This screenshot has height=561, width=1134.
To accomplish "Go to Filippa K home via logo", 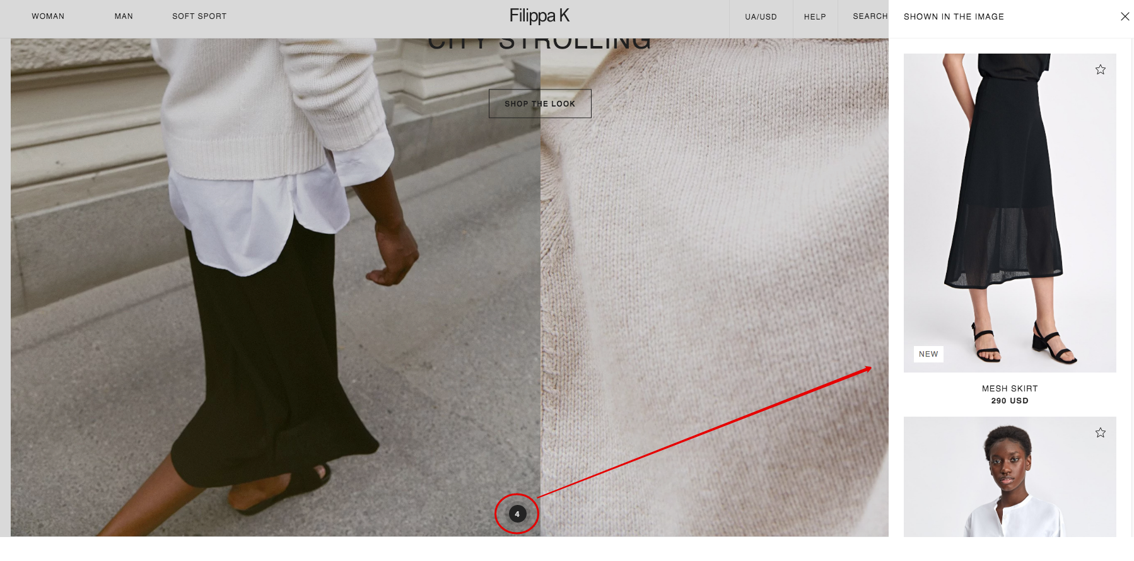I will click(539, 16).
